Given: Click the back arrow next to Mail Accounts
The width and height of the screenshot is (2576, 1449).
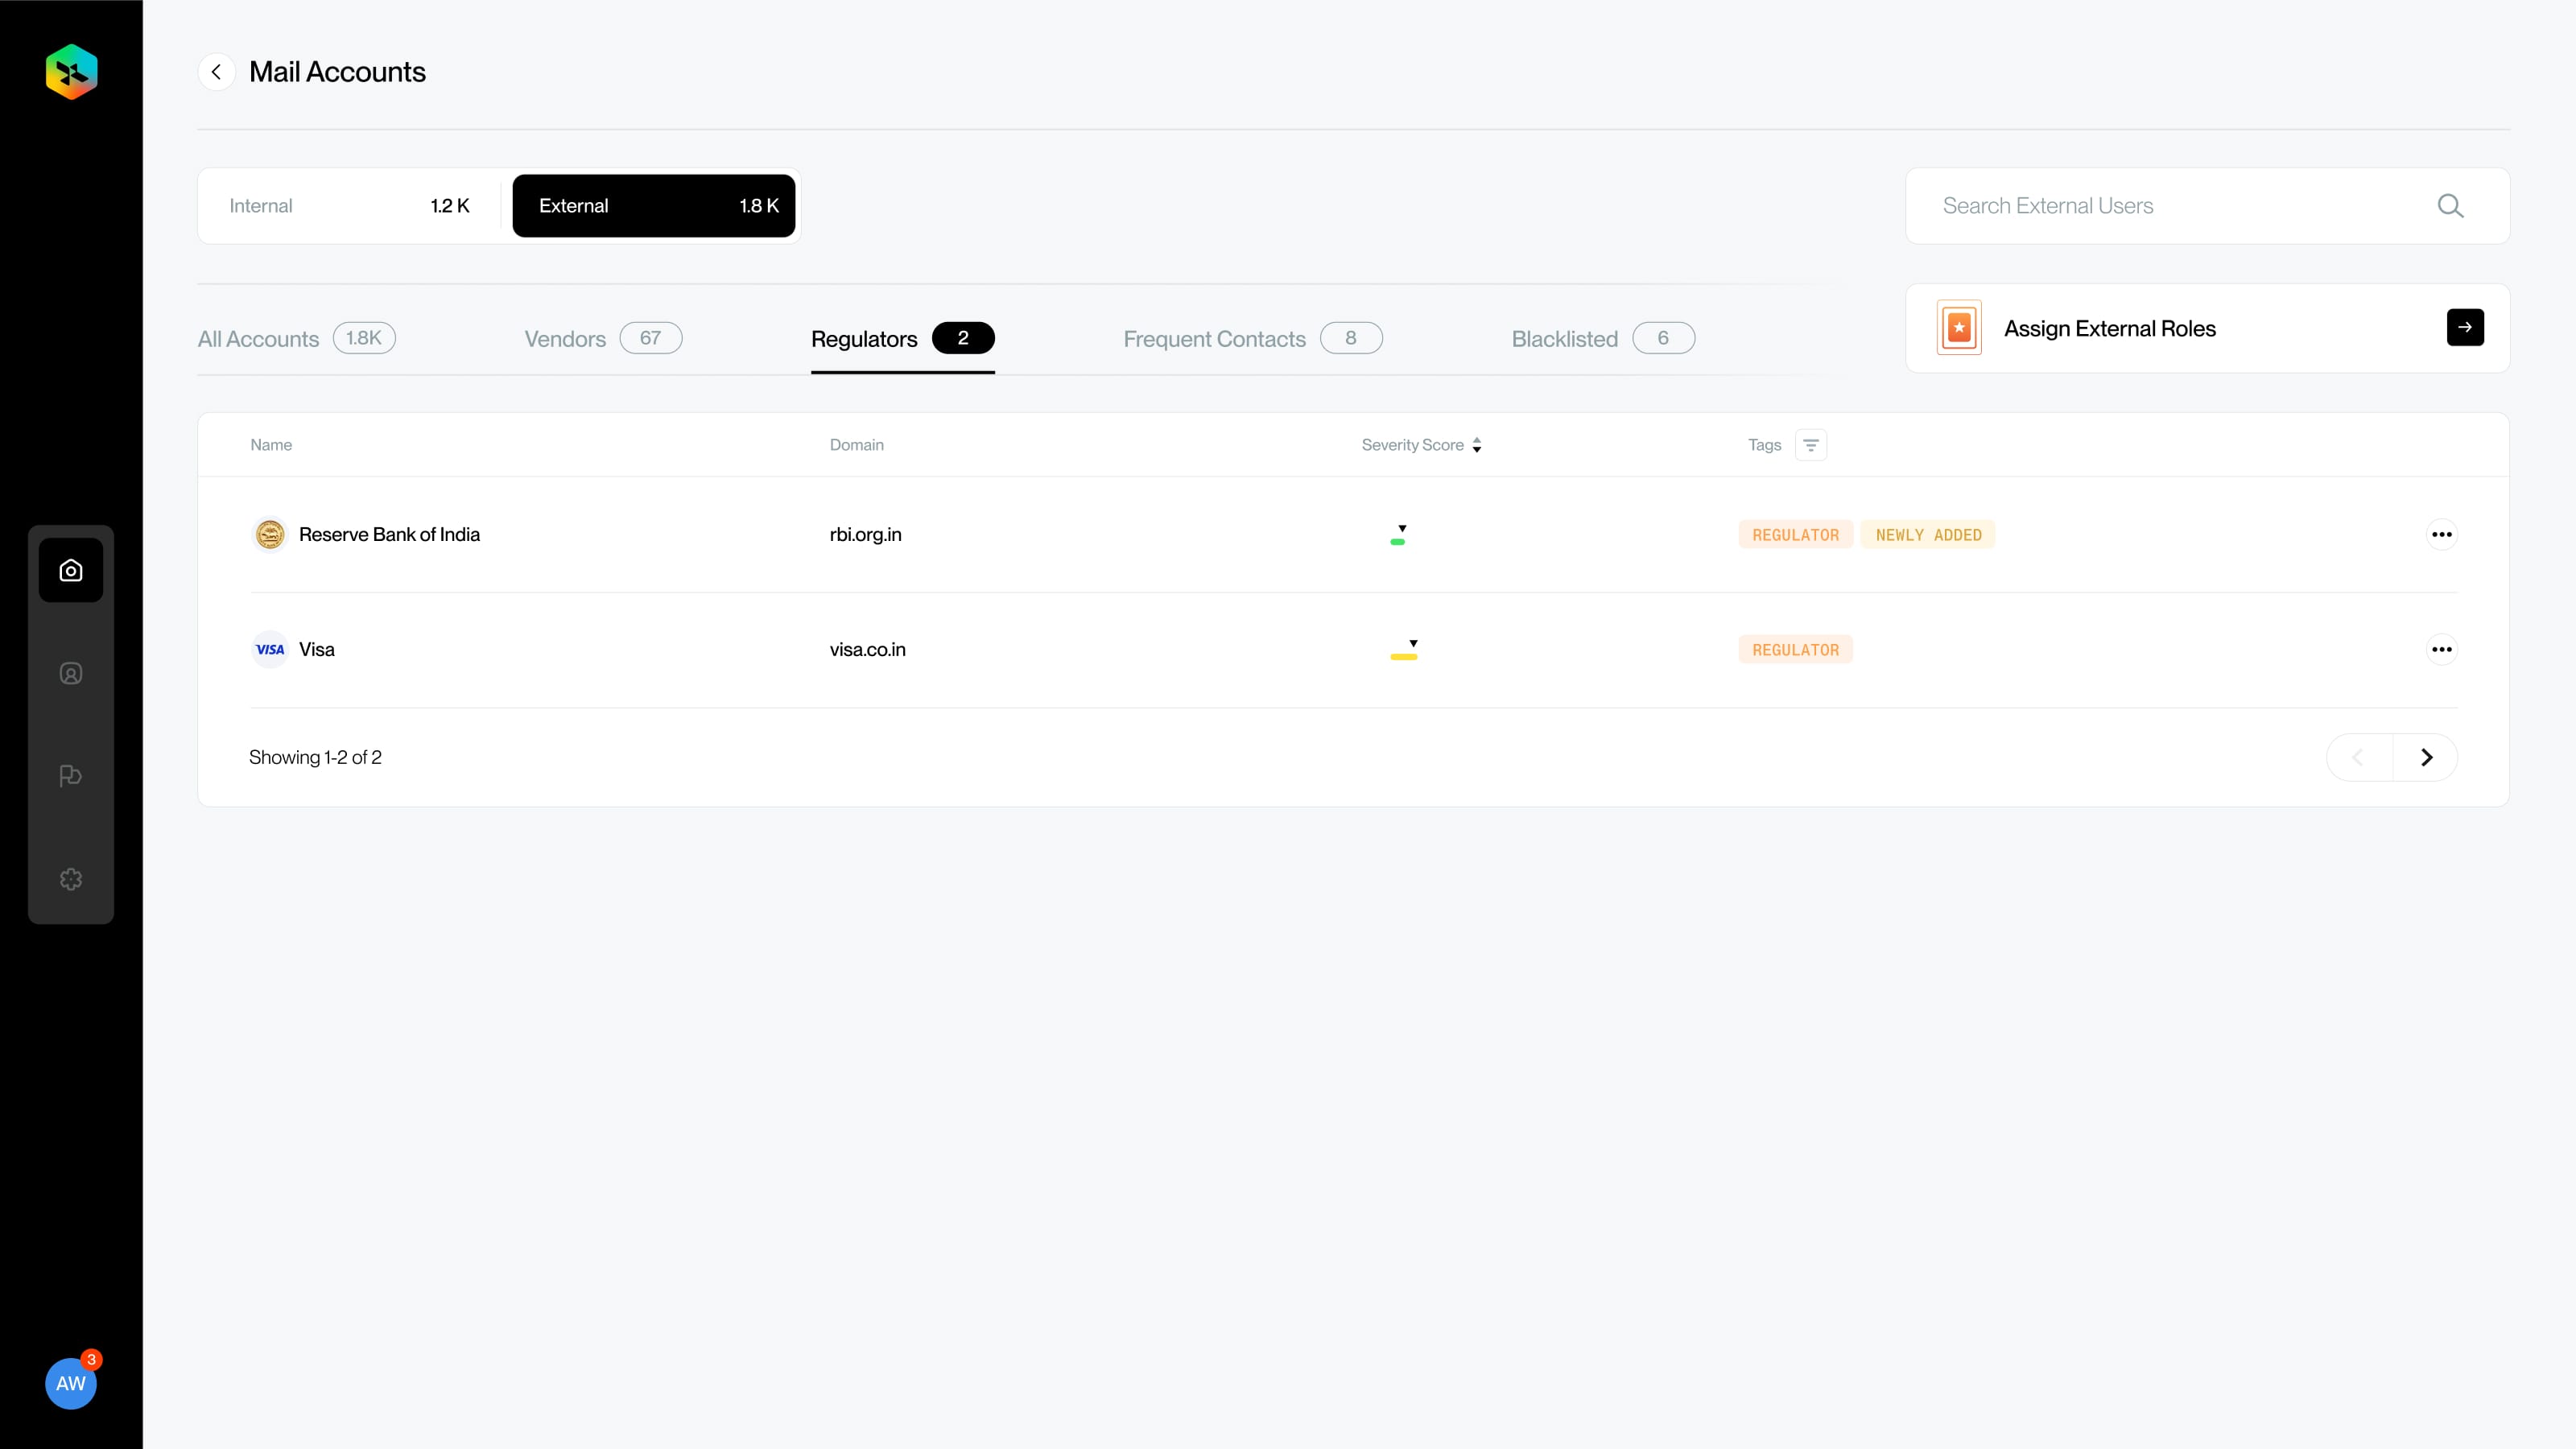Looking at the screenshot, I should (x=216, y=72).
